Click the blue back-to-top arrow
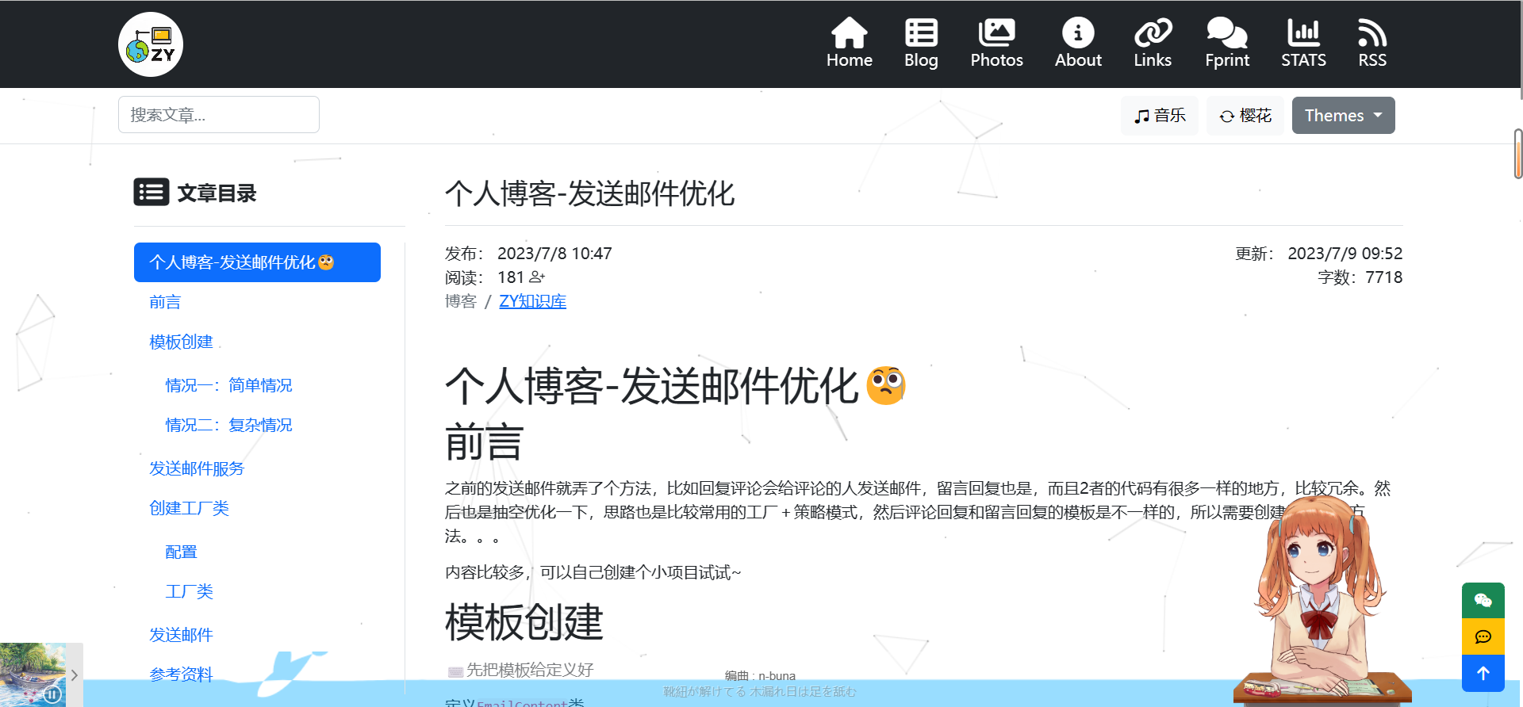Screen dimensions: 1523x707 [1483, 673]
